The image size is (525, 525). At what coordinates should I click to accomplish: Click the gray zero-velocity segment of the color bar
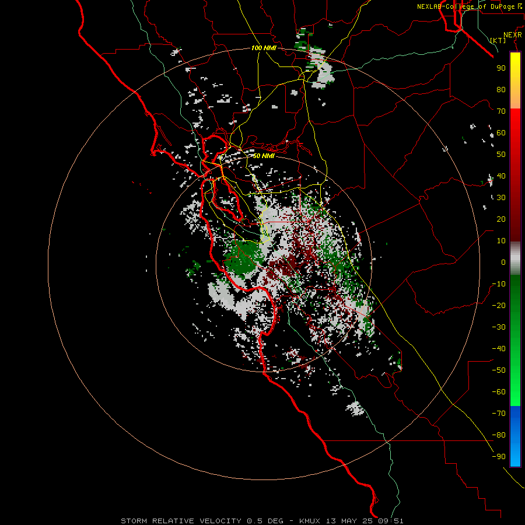point(515,258)
